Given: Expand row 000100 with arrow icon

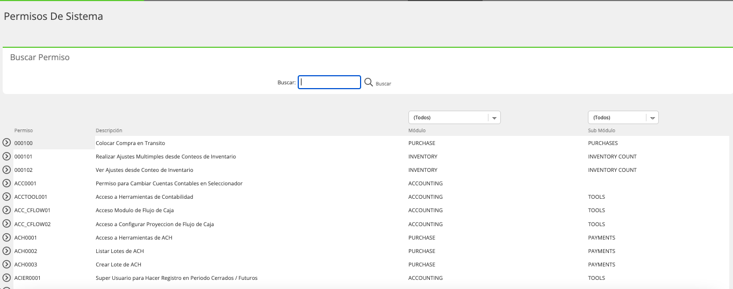Looking at the screenshot, I should tap(7, 143).
